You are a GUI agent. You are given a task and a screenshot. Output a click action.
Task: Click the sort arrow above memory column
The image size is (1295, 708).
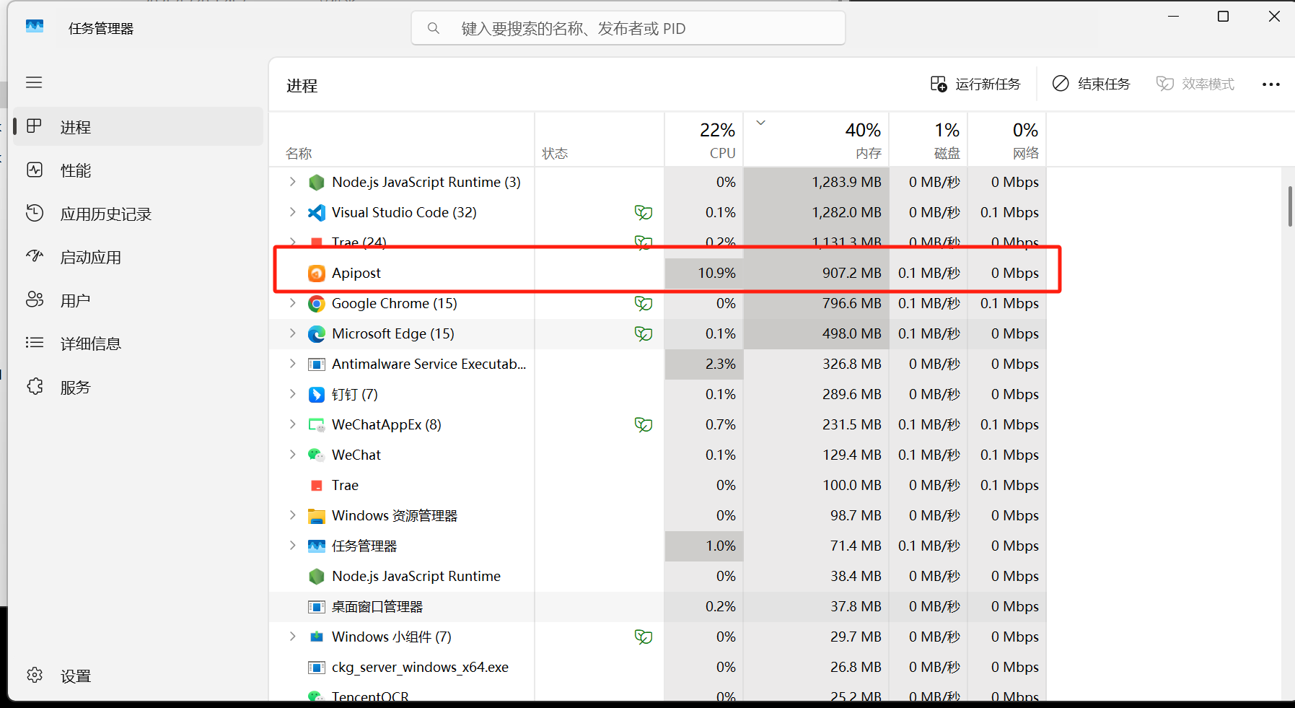pyautogui.click(x=760, y=123)
